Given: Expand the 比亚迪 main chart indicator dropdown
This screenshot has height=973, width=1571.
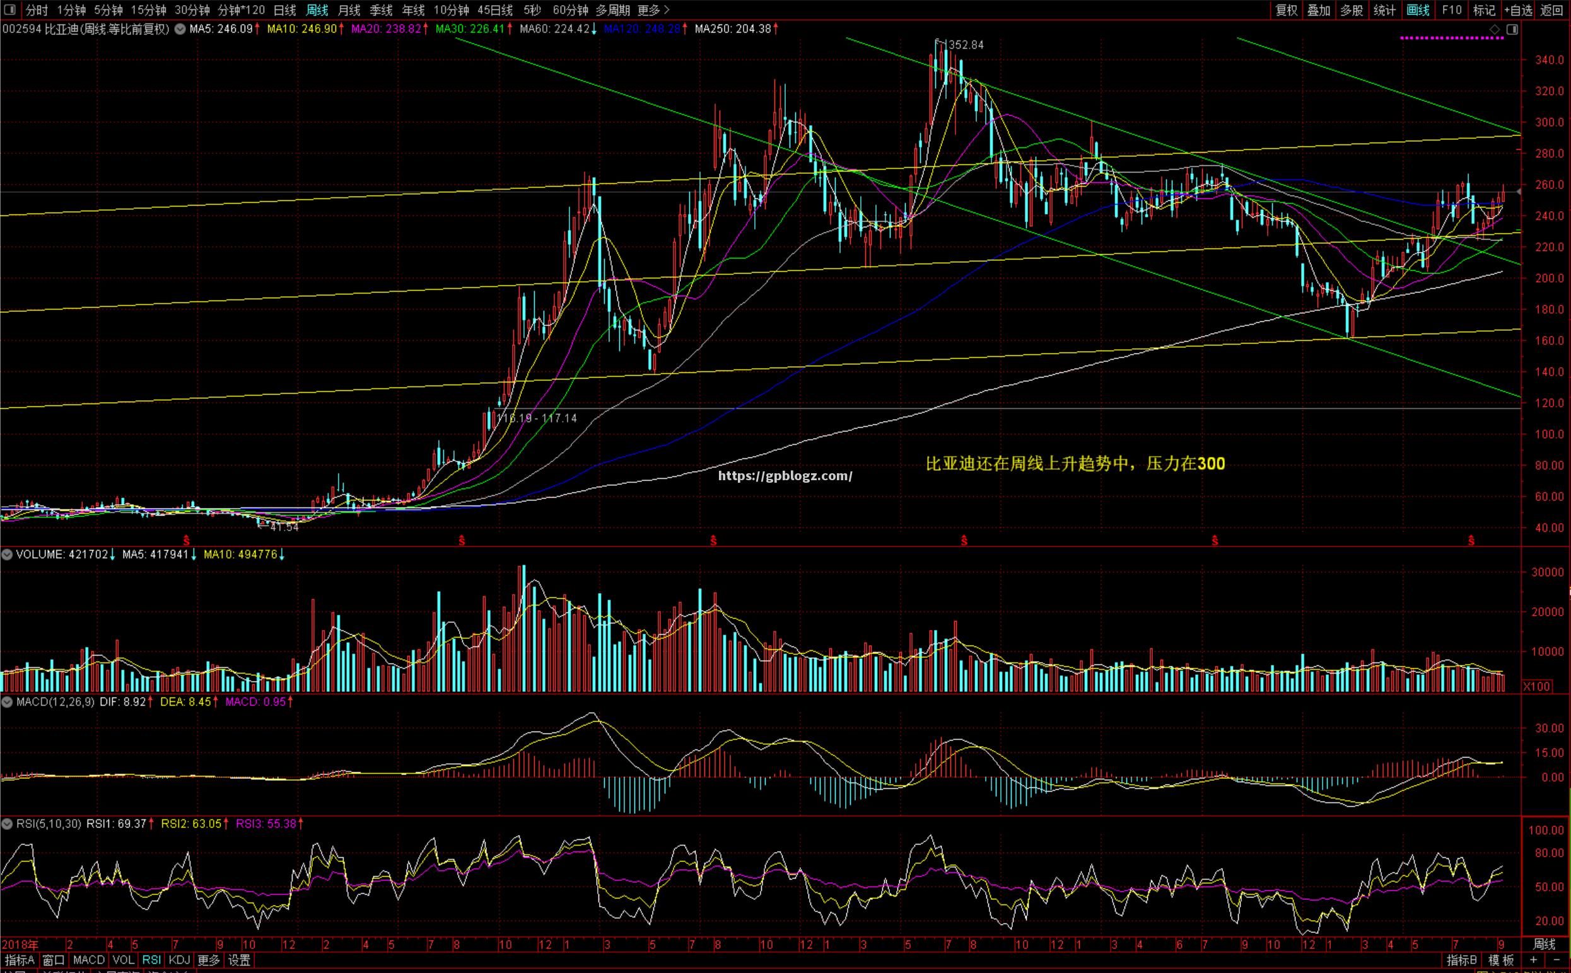Looking at the screenshot, I should click(x=180, y=29).
